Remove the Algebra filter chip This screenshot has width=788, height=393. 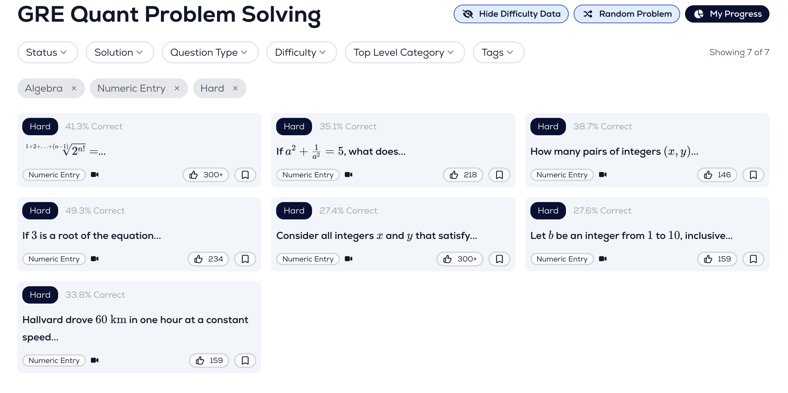click(x=74, y=88)
